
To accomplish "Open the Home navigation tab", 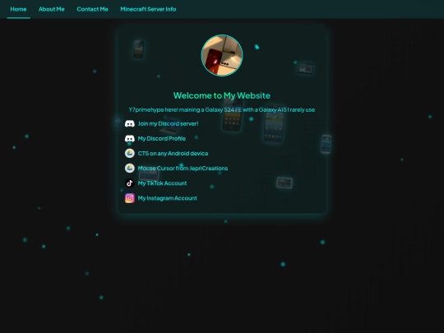I will (18, 9).
